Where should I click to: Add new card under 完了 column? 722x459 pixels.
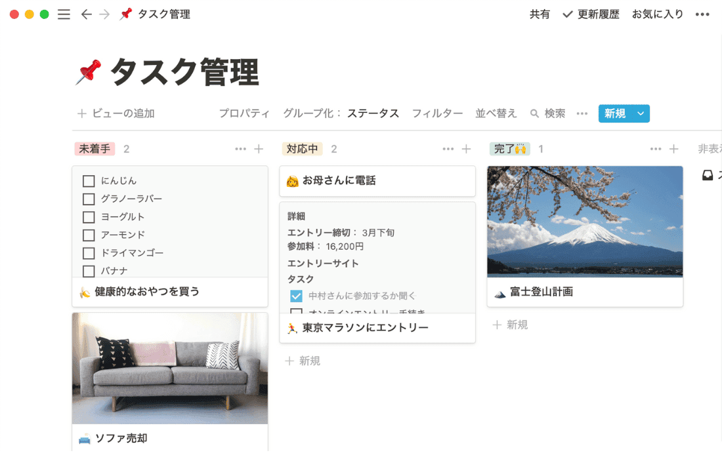[x=510, y=325]
